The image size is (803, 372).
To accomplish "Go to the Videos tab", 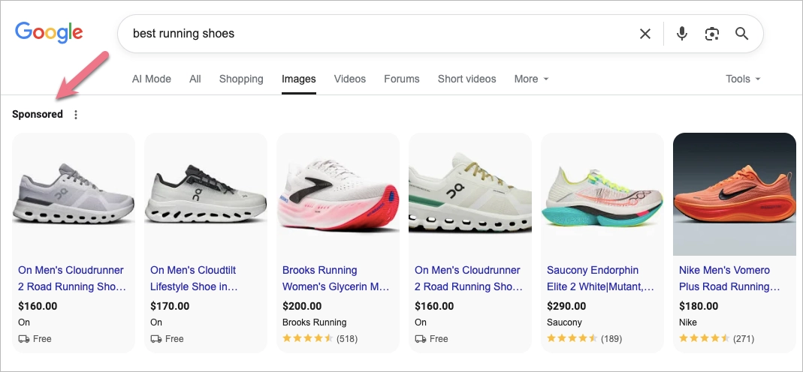I will (x=350, y=79).
